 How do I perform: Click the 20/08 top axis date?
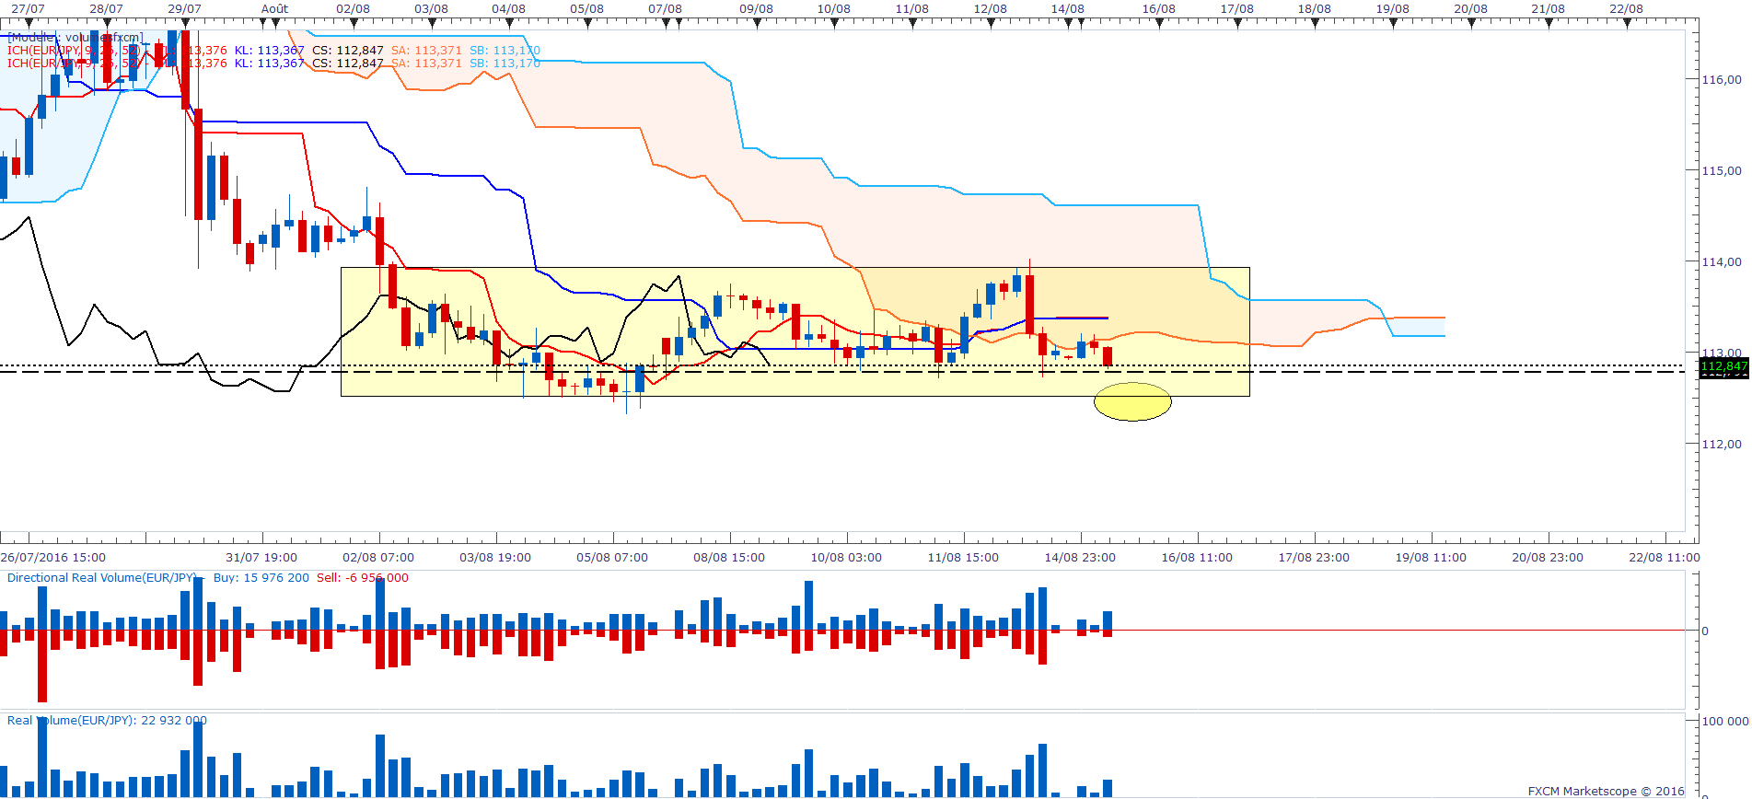click(x=1471, y=9)
